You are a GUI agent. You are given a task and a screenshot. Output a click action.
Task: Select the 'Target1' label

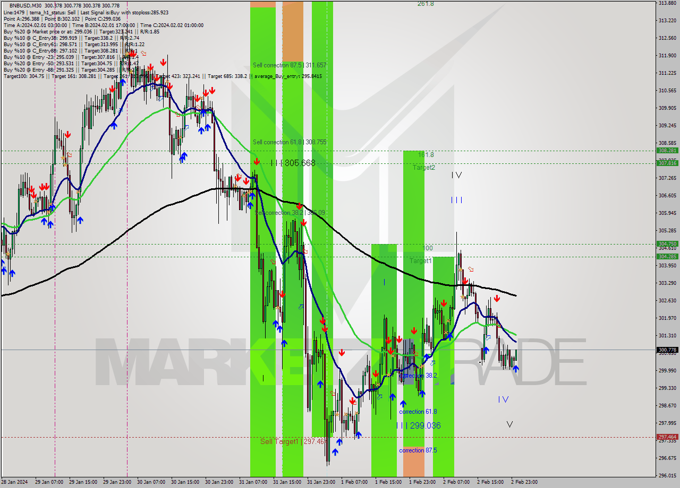click(x=420, y=261)
